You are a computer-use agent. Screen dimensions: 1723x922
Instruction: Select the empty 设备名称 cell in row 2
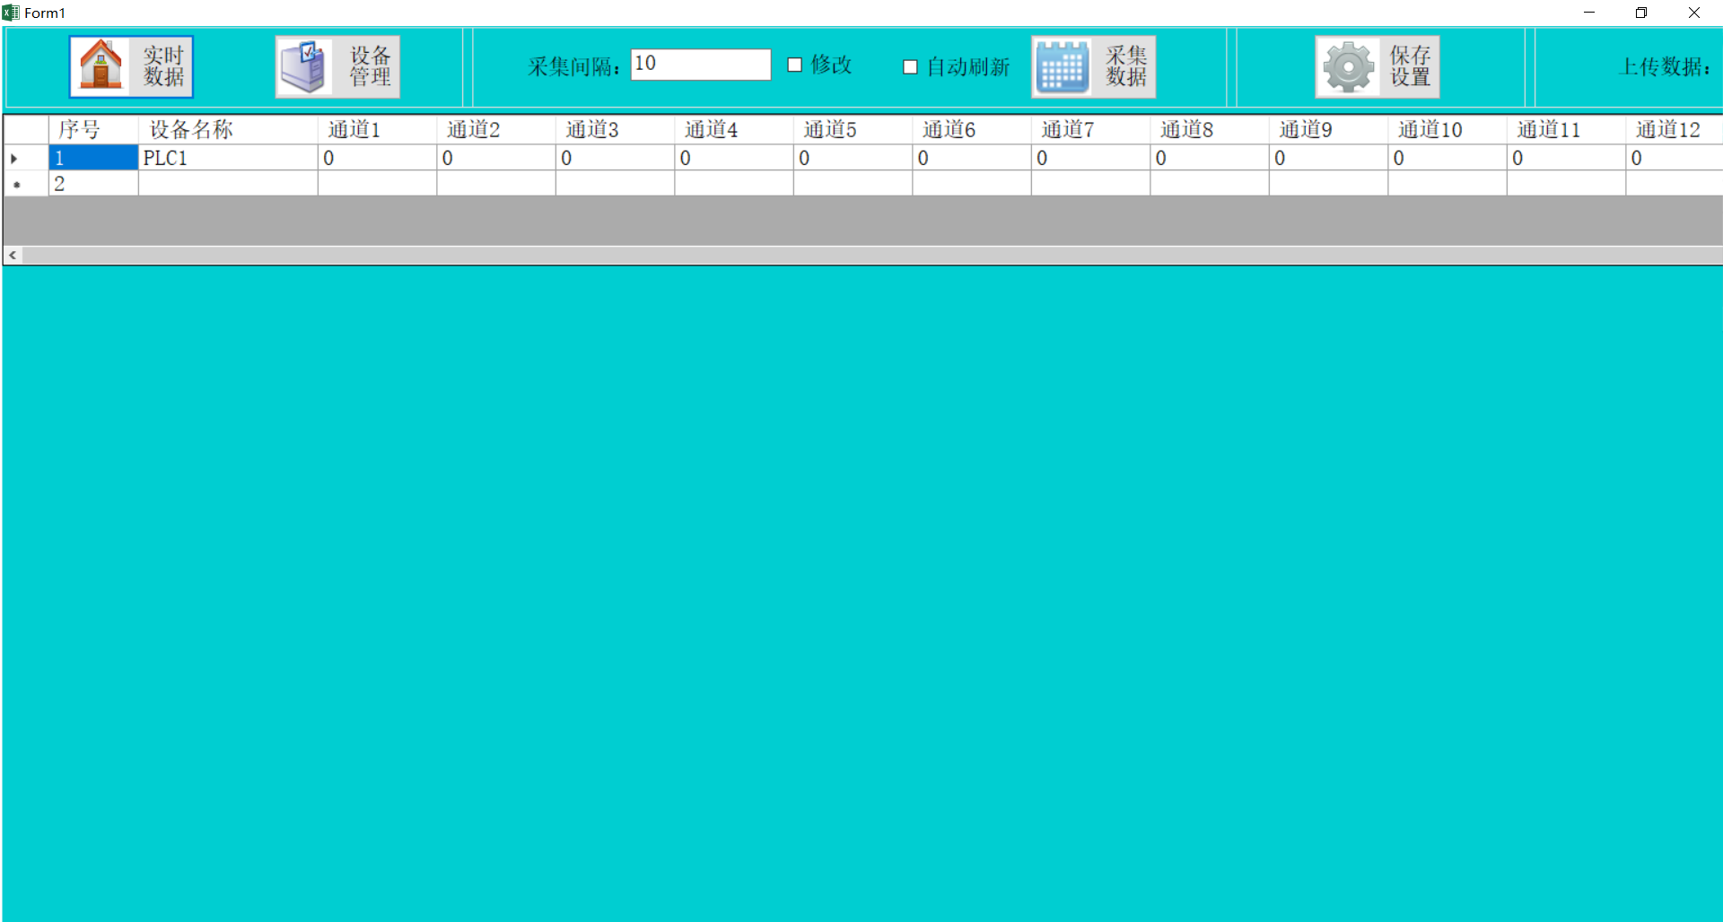point(228,184)
